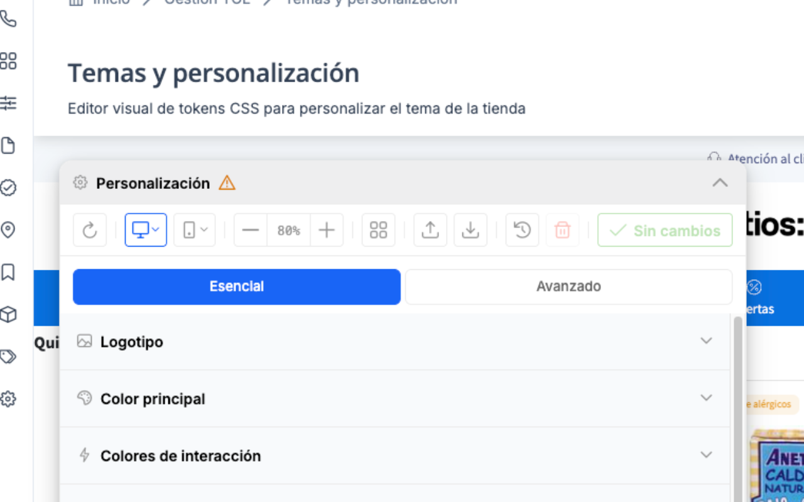
Task: Open the check badge sidebar icon
Action: click(x=8, y=188)
